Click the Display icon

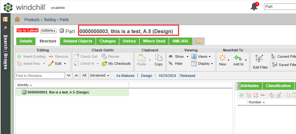[x=194, y=63]
